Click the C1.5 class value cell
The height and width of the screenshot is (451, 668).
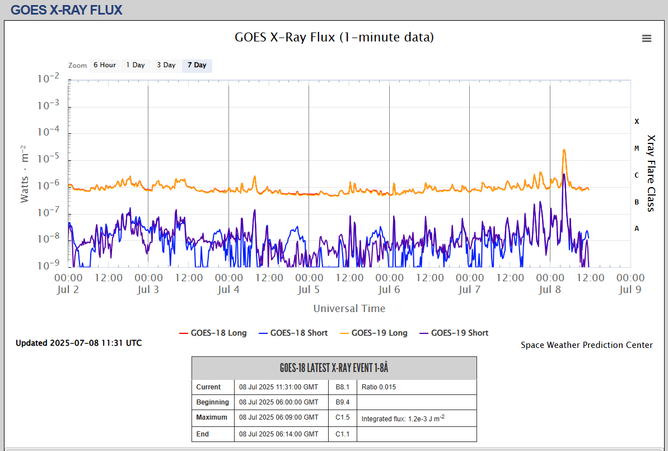(x=343, y=418)
